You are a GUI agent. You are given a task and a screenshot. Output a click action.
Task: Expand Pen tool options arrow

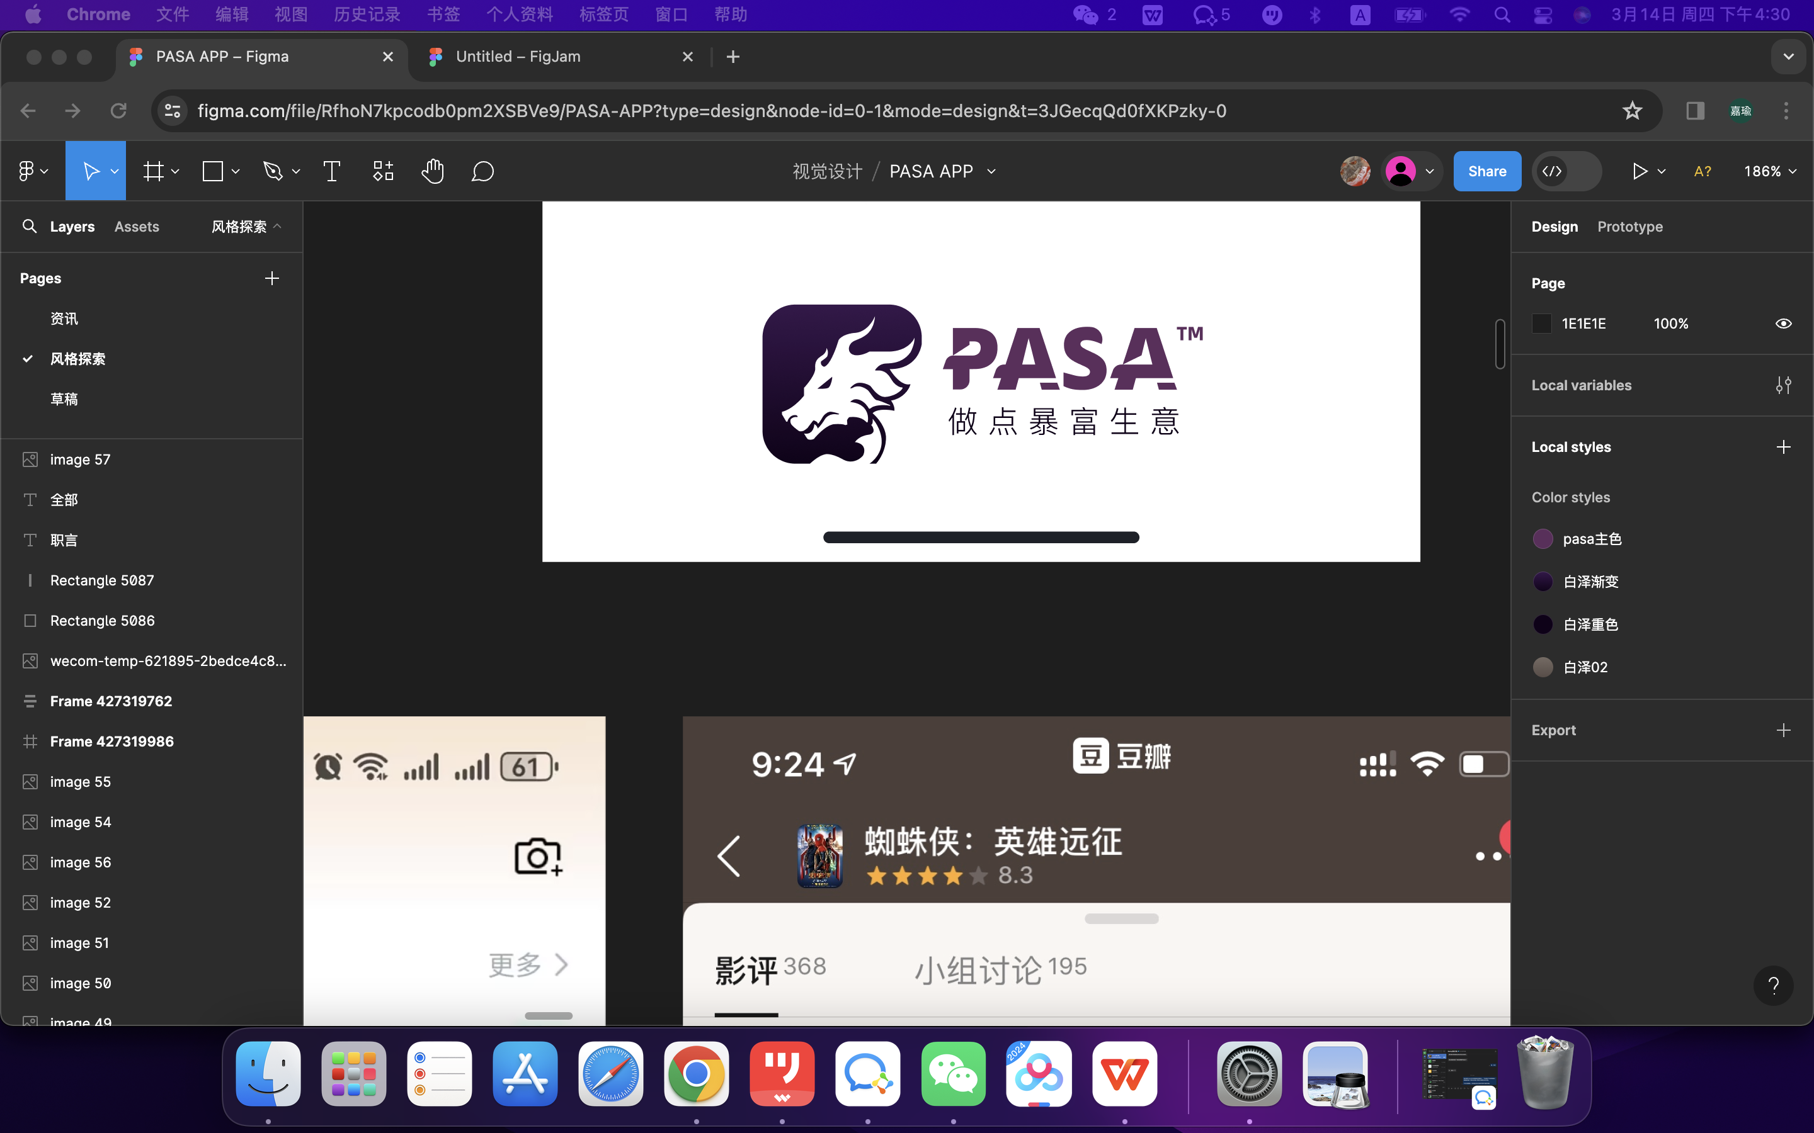295,172
